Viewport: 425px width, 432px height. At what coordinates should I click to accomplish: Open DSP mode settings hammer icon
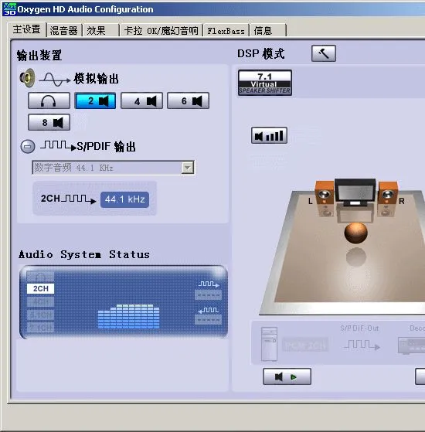[324, 53]
